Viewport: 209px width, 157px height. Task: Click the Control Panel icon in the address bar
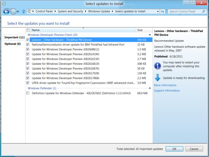point(29,11)
